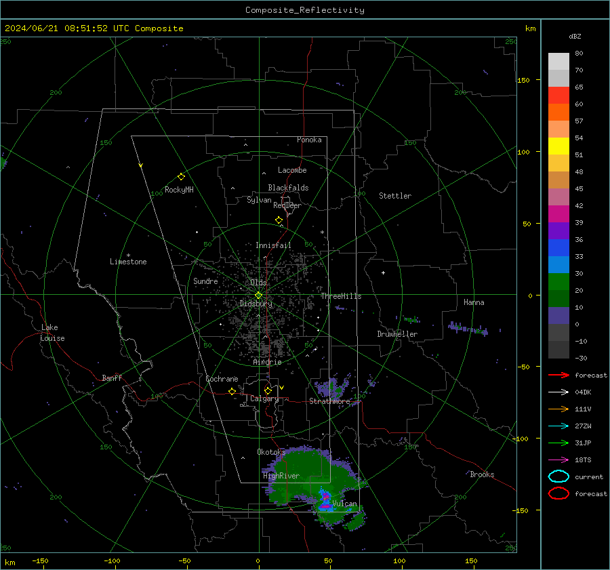The image size is (610, 570).
Task: Click the Ponoka label
Action: pyautogui.click(x=309, y=140)
